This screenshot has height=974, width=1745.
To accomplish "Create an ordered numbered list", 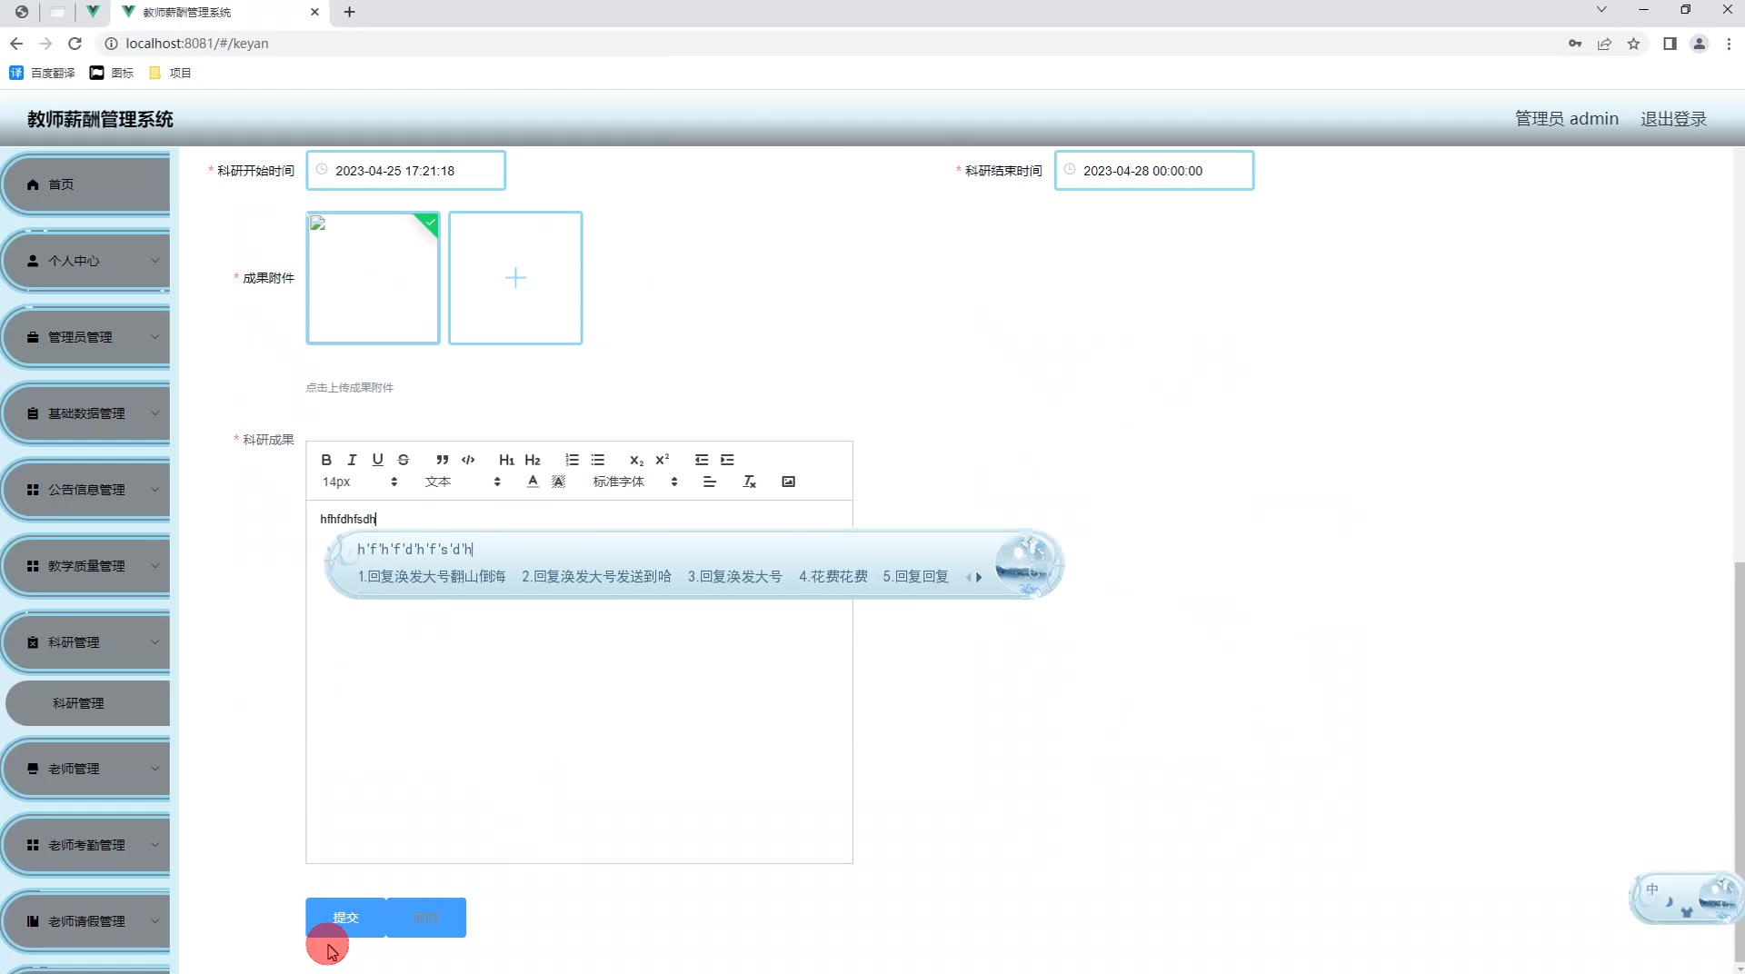I will (x=572, y=460).
